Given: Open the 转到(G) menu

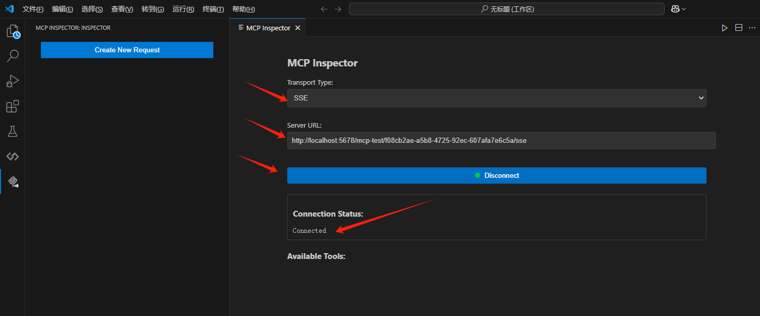Looking at the screenshot, I should tap(153, 9).
